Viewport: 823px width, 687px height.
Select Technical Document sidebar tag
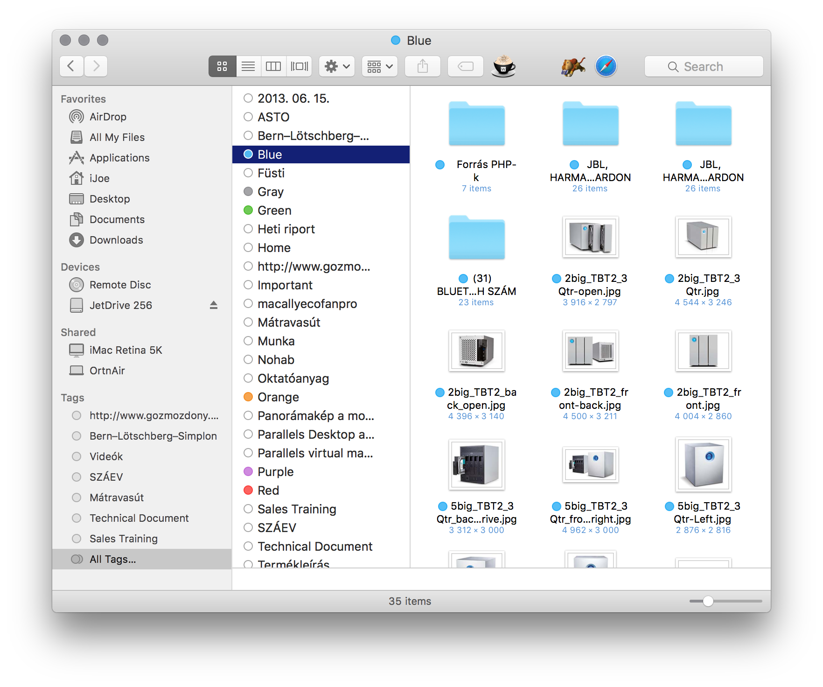(x=142, y=518)
